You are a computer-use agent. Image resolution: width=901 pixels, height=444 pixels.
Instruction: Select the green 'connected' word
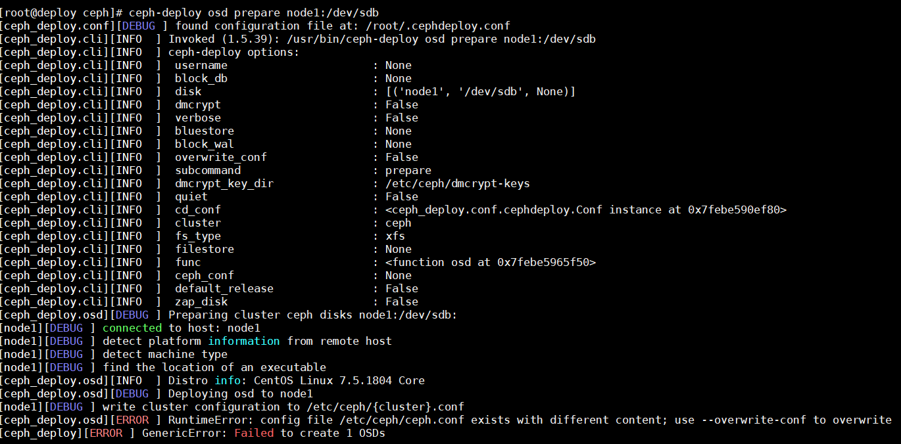point(132,328)
